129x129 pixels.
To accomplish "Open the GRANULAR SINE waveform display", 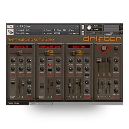I will click(50, 47).
